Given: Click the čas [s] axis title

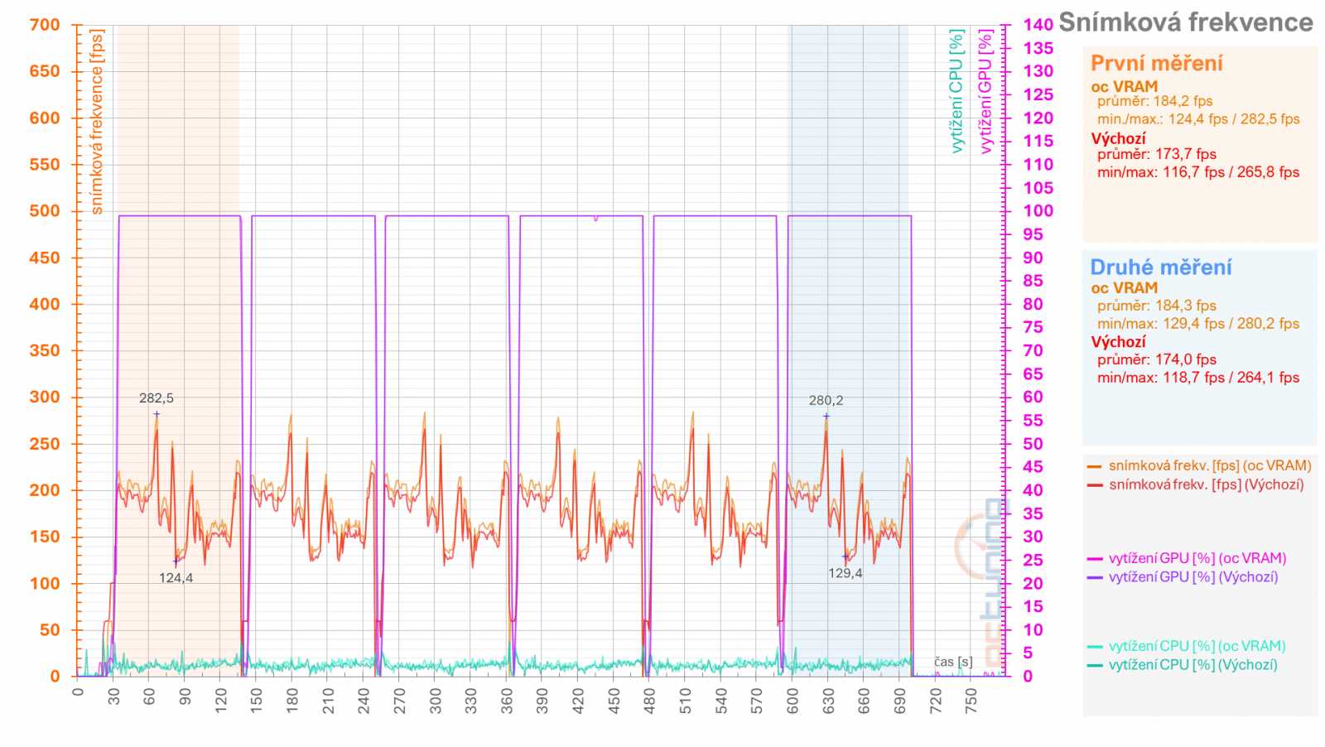Looking at the screenshot, I should 953,662.
